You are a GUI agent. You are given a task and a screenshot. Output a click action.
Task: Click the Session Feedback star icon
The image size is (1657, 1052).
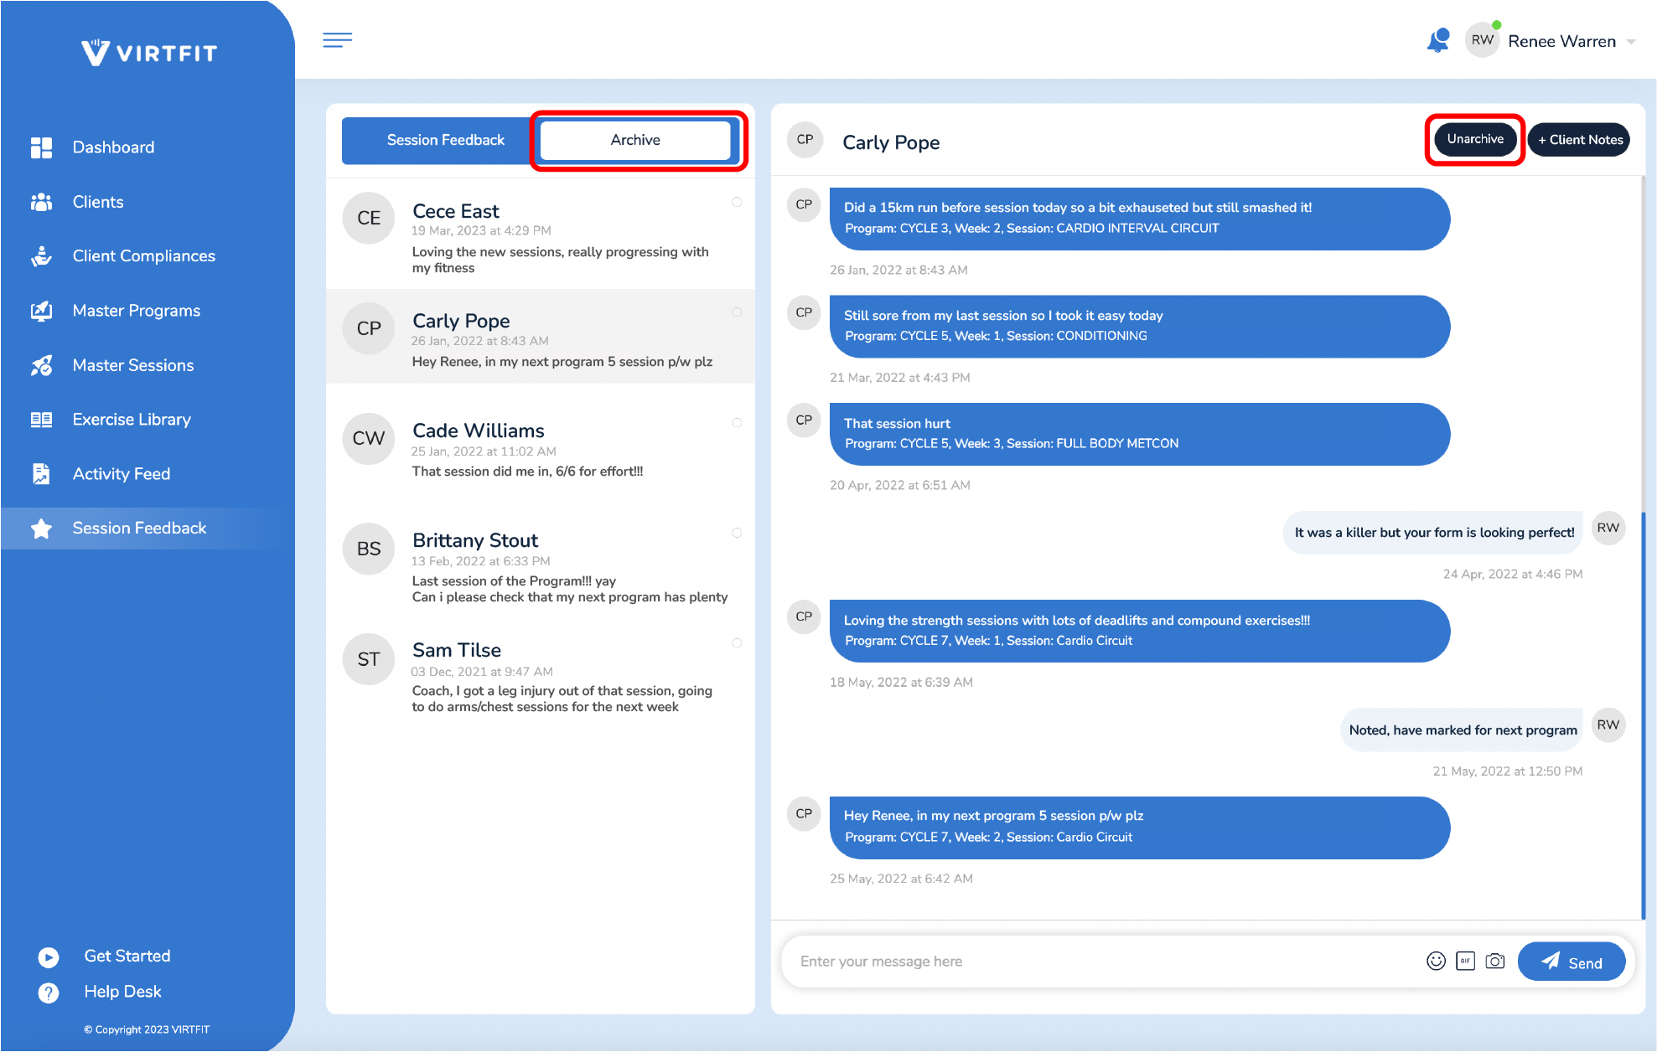click(41, 529)
